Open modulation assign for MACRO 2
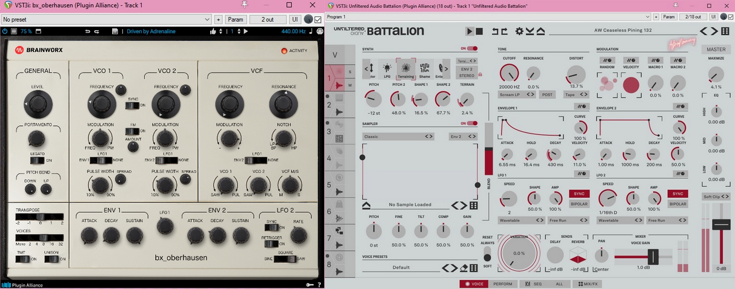735x289 pixels. 679,60
